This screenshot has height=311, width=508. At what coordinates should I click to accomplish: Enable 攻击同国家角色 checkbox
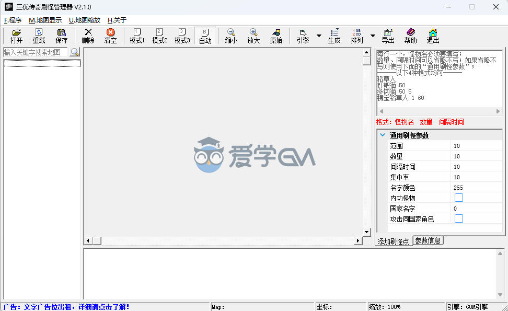459,218
